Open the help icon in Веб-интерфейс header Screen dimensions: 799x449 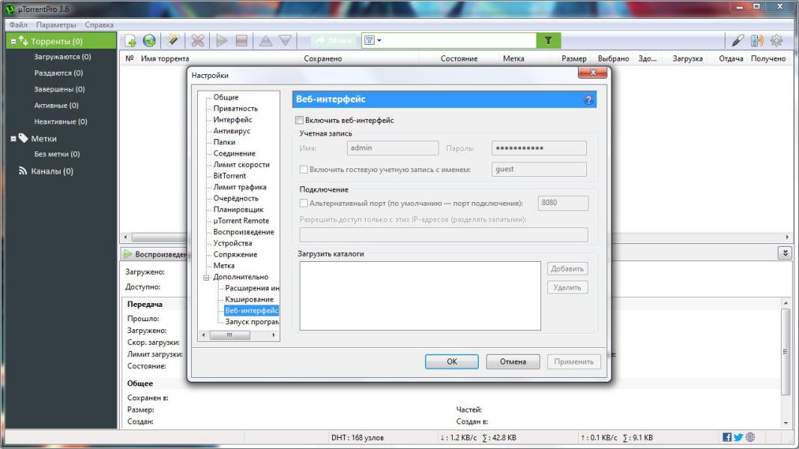point(588,100)
